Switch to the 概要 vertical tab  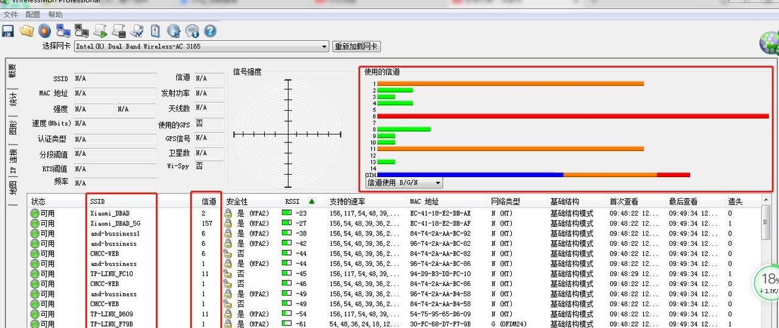click(x=12, y=72)
